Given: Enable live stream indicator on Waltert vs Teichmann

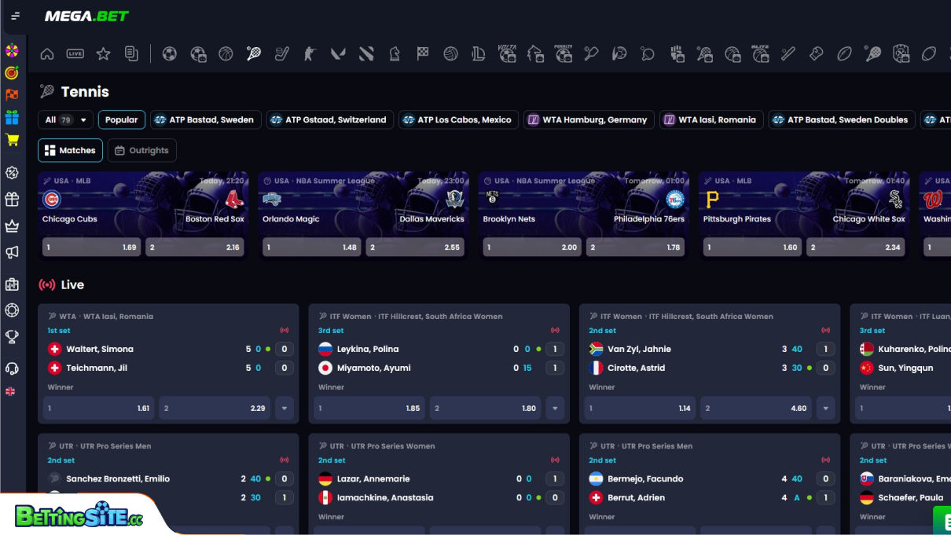Looking at the screenshot, I should click(x=284, y=329).
